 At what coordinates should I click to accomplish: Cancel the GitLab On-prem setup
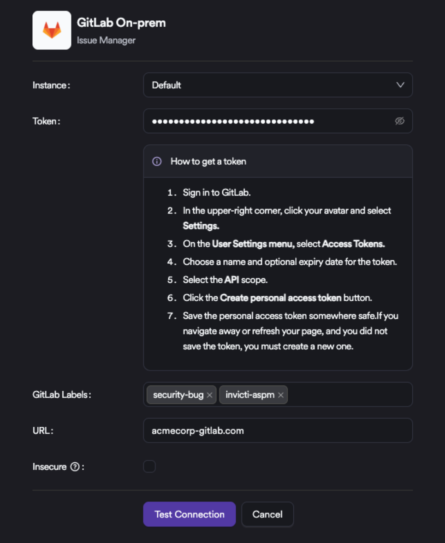(267, 514)
